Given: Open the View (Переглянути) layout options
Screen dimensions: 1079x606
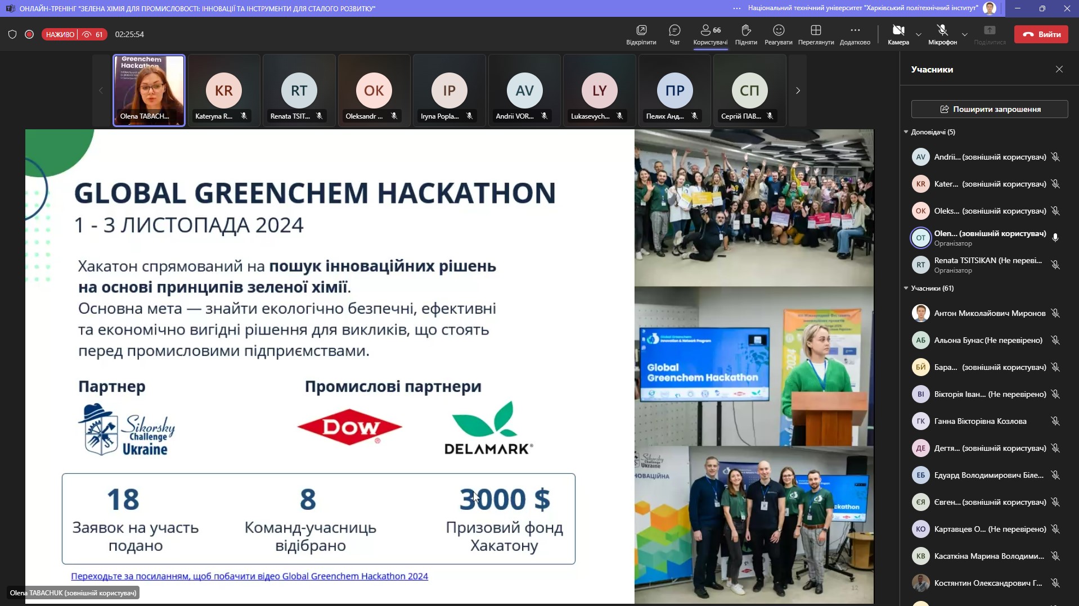Looking at the screenshot, I should coord(816,34).
